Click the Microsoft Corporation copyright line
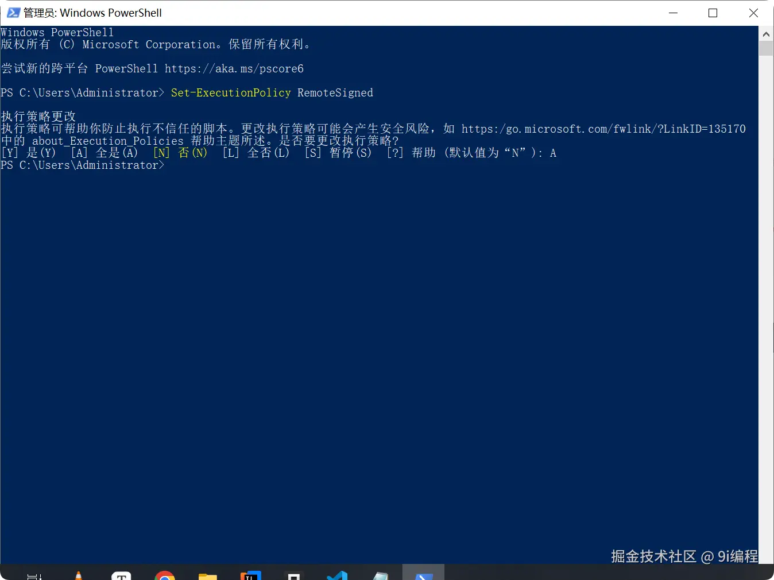 [156, 44]
